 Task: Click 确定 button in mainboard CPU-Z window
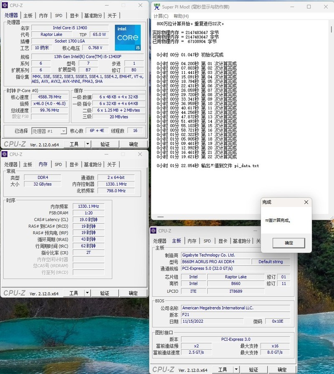[x=282, y=369]
